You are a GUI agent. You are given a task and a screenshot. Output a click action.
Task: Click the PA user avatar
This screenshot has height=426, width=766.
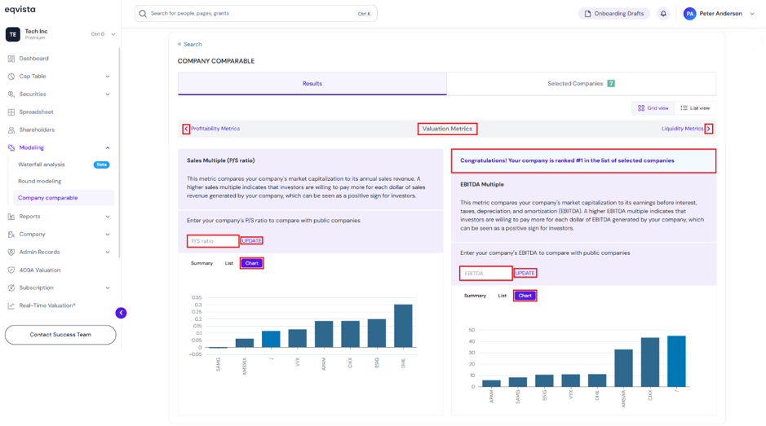click(689, 14)
